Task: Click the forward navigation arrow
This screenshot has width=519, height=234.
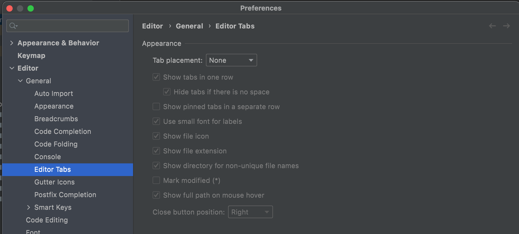Action: point(506,26)
